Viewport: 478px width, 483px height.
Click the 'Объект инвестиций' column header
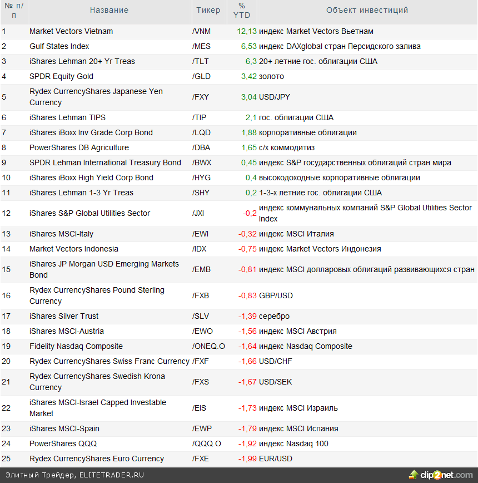[367, 10]
